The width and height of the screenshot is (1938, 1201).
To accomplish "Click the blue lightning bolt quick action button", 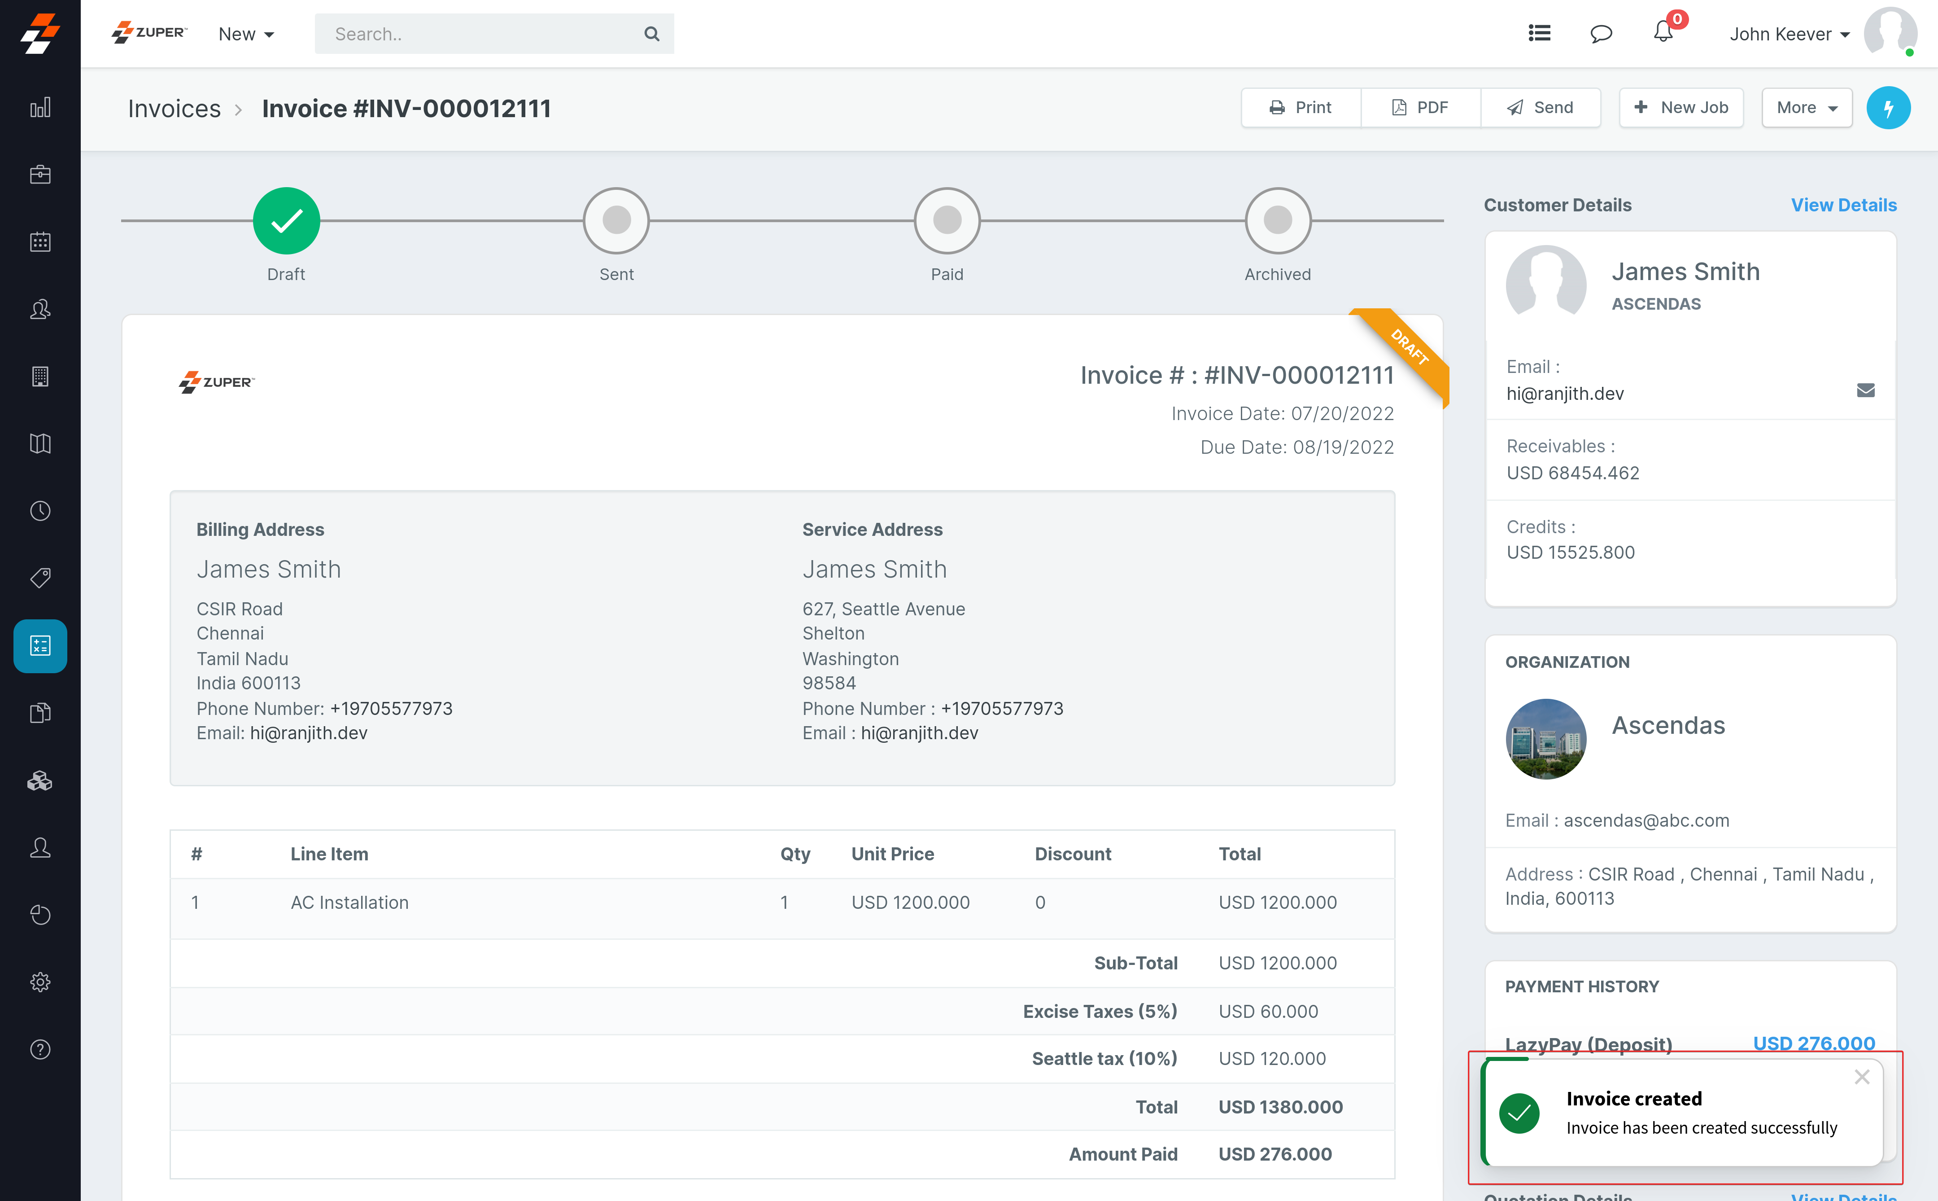I will pos(1888,107).
